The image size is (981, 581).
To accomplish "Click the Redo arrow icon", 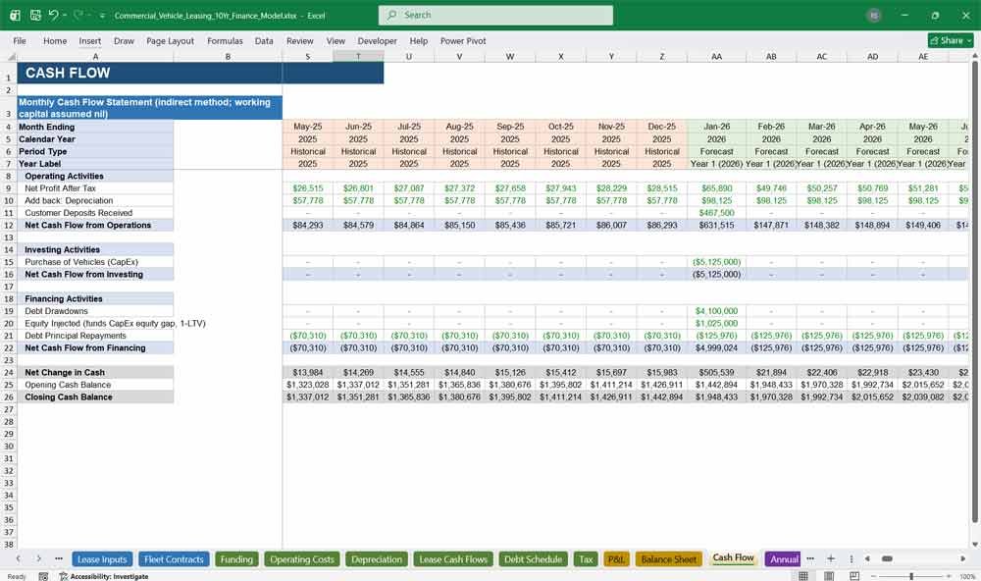I will [x=78, y=15].
